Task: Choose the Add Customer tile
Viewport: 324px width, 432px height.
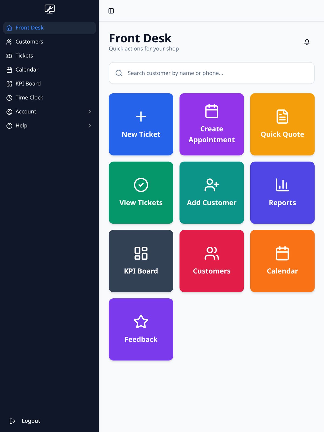Action: point(212,193)
